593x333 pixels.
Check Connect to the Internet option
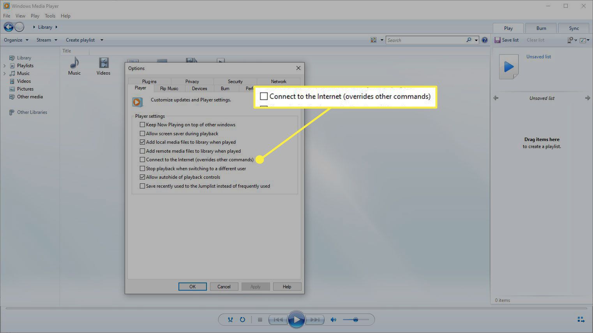point(142,160)
